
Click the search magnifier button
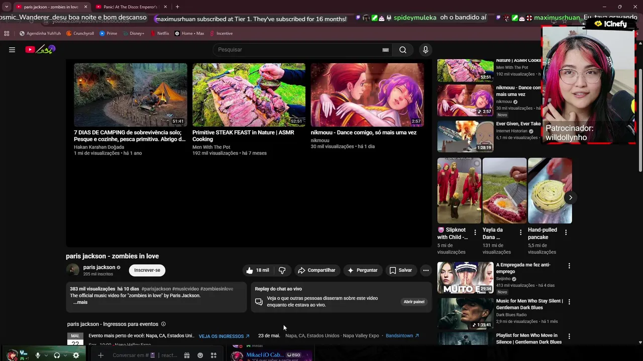click(403, 50)
